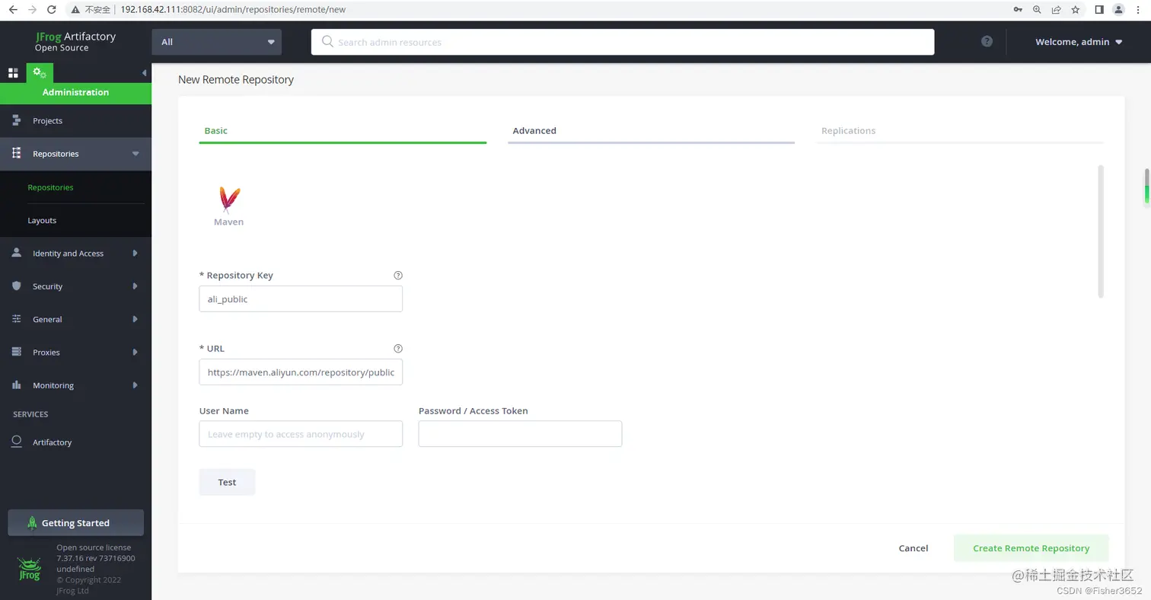Bookmark this page with the star icon

(1076, 10)
